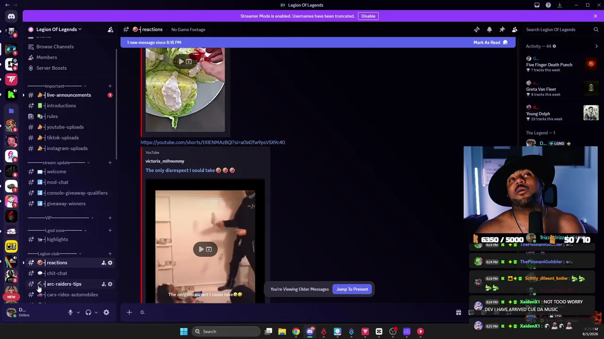Screen dimensions: 604x339
Task: Collapse the Legion club category
Action: [55, 254]
